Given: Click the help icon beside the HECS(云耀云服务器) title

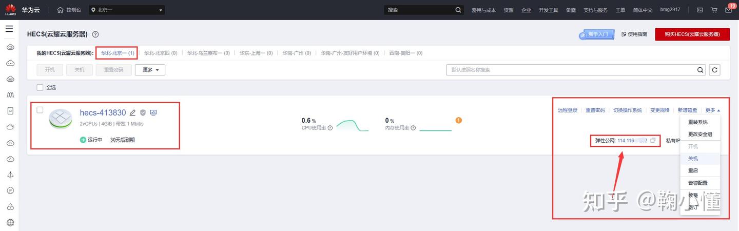Looking at the screenshot, I should coord(95,34).
